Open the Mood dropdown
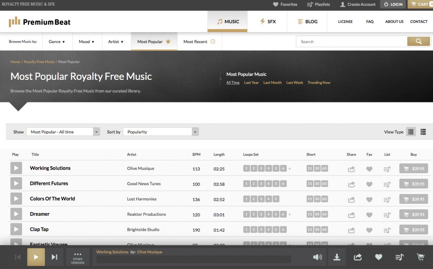433x269 pixels. point(87,41)
